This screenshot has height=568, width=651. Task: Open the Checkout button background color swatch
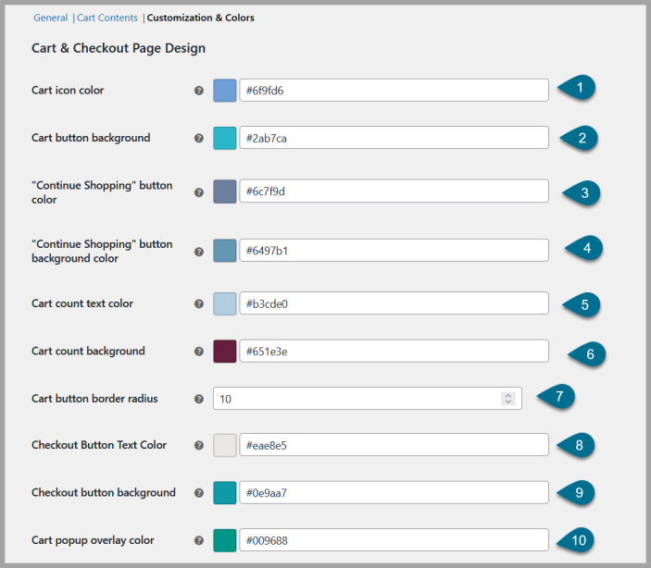225,493
